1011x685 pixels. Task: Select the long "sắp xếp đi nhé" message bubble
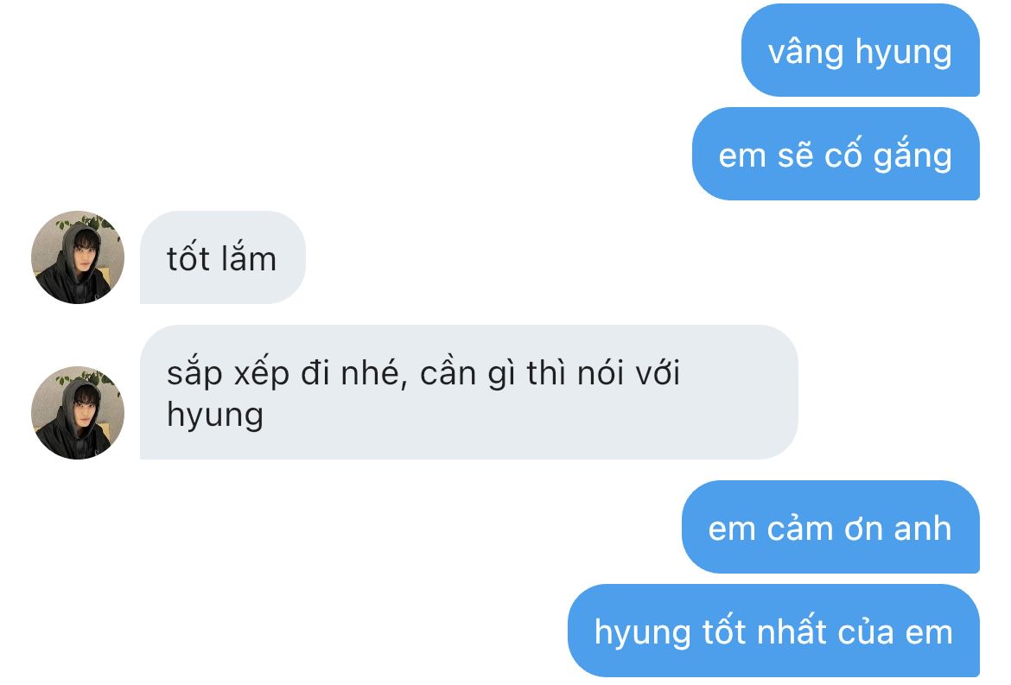468,392
